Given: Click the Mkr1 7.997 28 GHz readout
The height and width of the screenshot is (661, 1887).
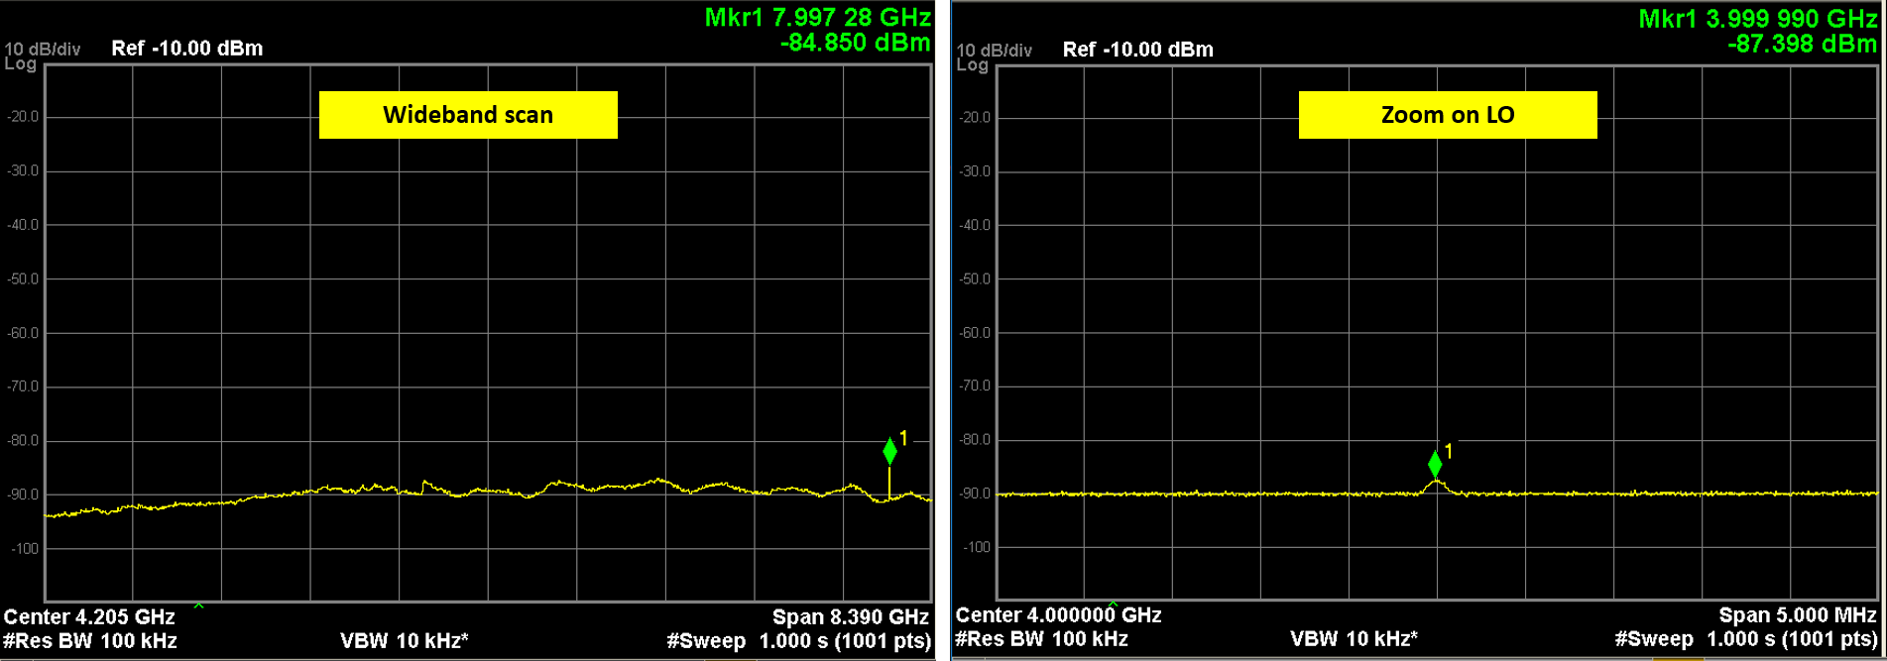Looking at the screenshot, I should [x=817, y=18].
